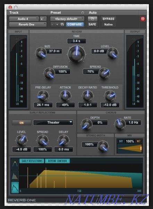
Task: Click the DIFFUSION value field 100%
Action: pyautogui.click(x=62, y=72)
